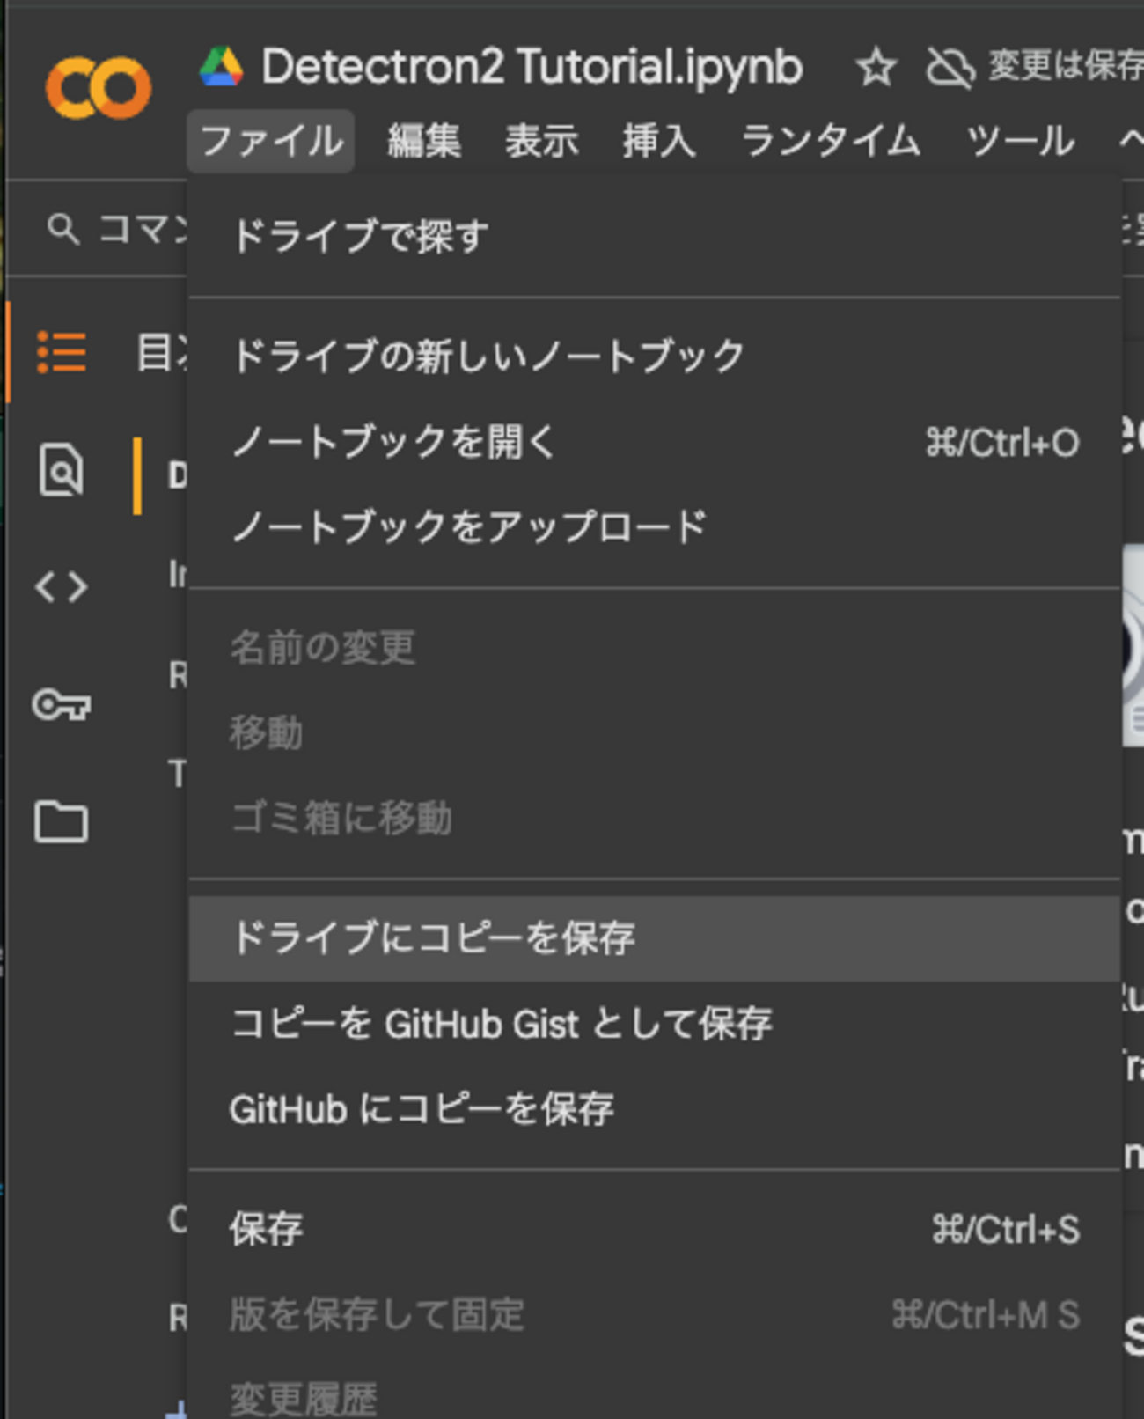Close the open ファイル menu
The image size is (1144, 1419).
tap(271, 141)
